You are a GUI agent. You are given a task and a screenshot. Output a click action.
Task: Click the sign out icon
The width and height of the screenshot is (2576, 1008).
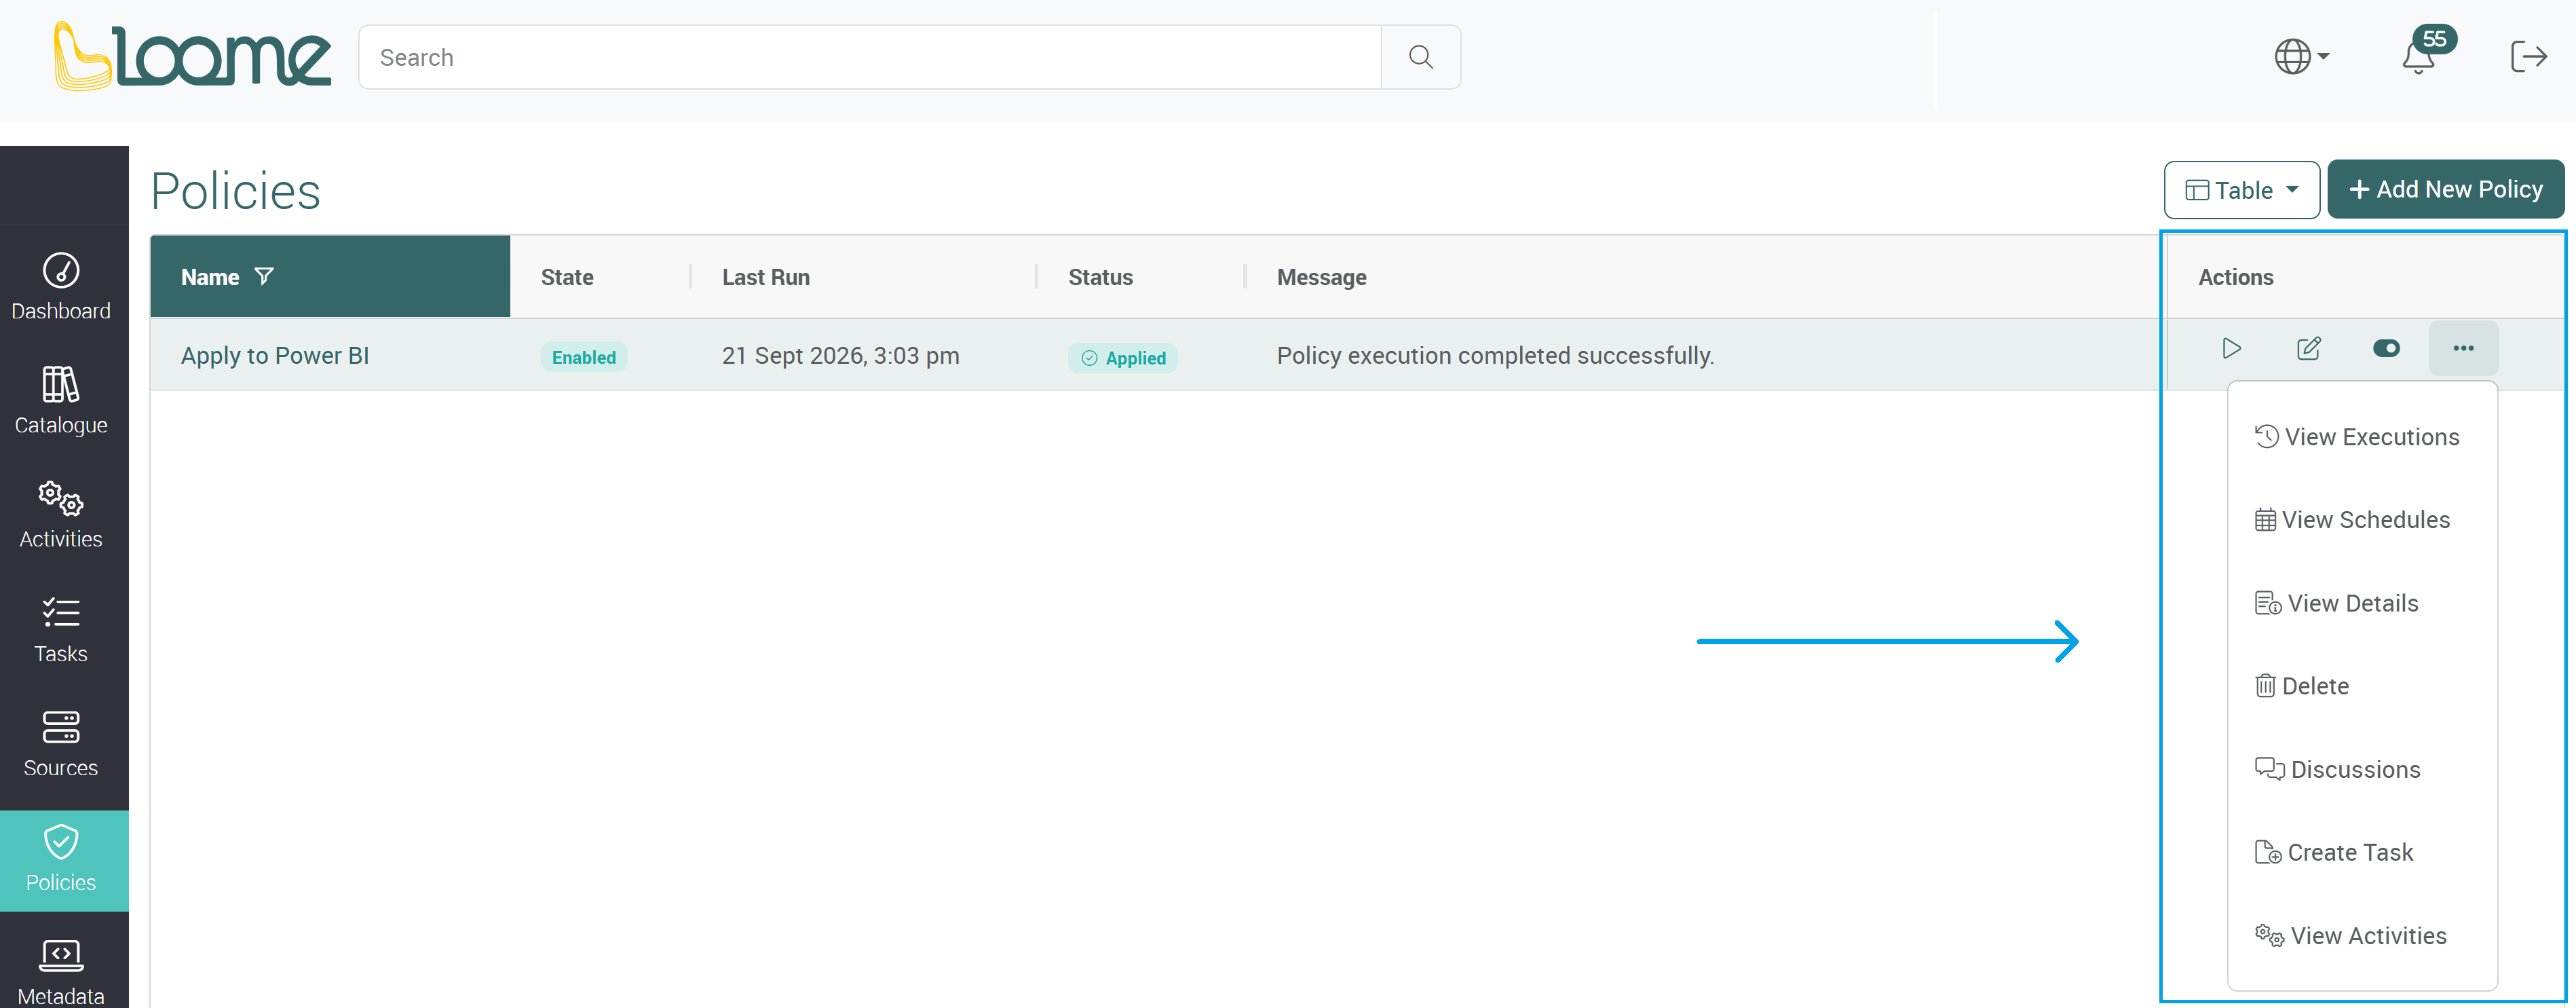[2528, 56]
